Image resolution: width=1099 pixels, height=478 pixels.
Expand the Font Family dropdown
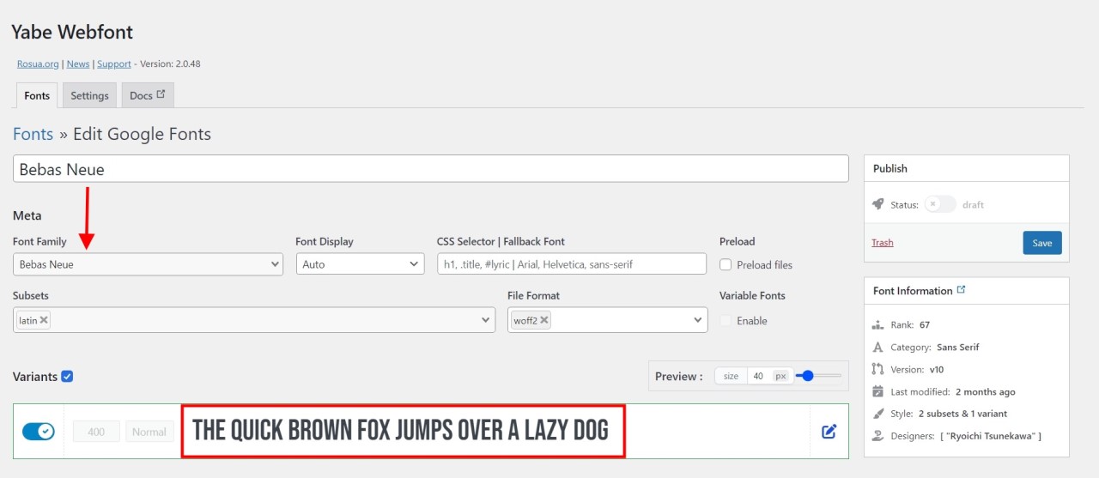coord(148,264)
